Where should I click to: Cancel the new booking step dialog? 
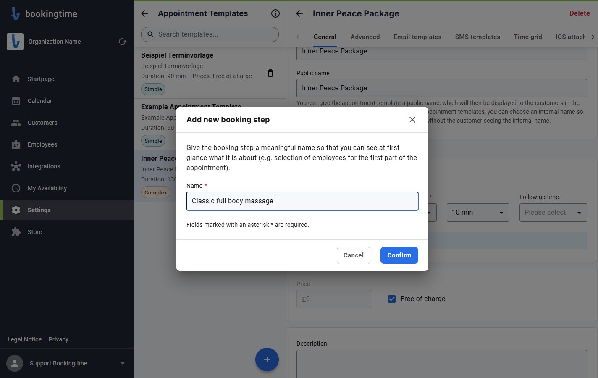click(x=354, y=255)
